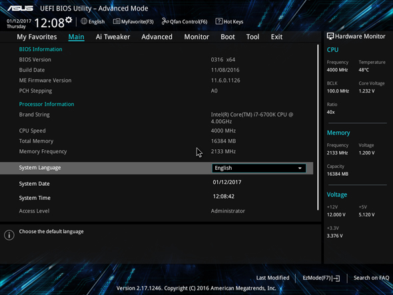Click the EzMode exit arrow icon
393x295 pixels.
coord(337,278)
